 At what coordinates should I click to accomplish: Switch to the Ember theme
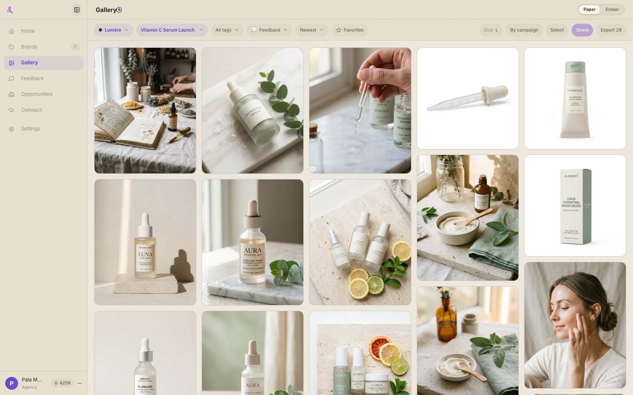tap(612, 10)
